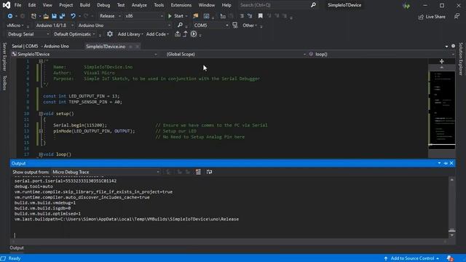Click the Upload arrow icon

tap(185, 34)
